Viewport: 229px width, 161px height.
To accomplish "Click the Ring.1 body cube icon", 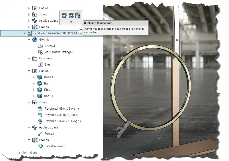I will coord(40,90).
